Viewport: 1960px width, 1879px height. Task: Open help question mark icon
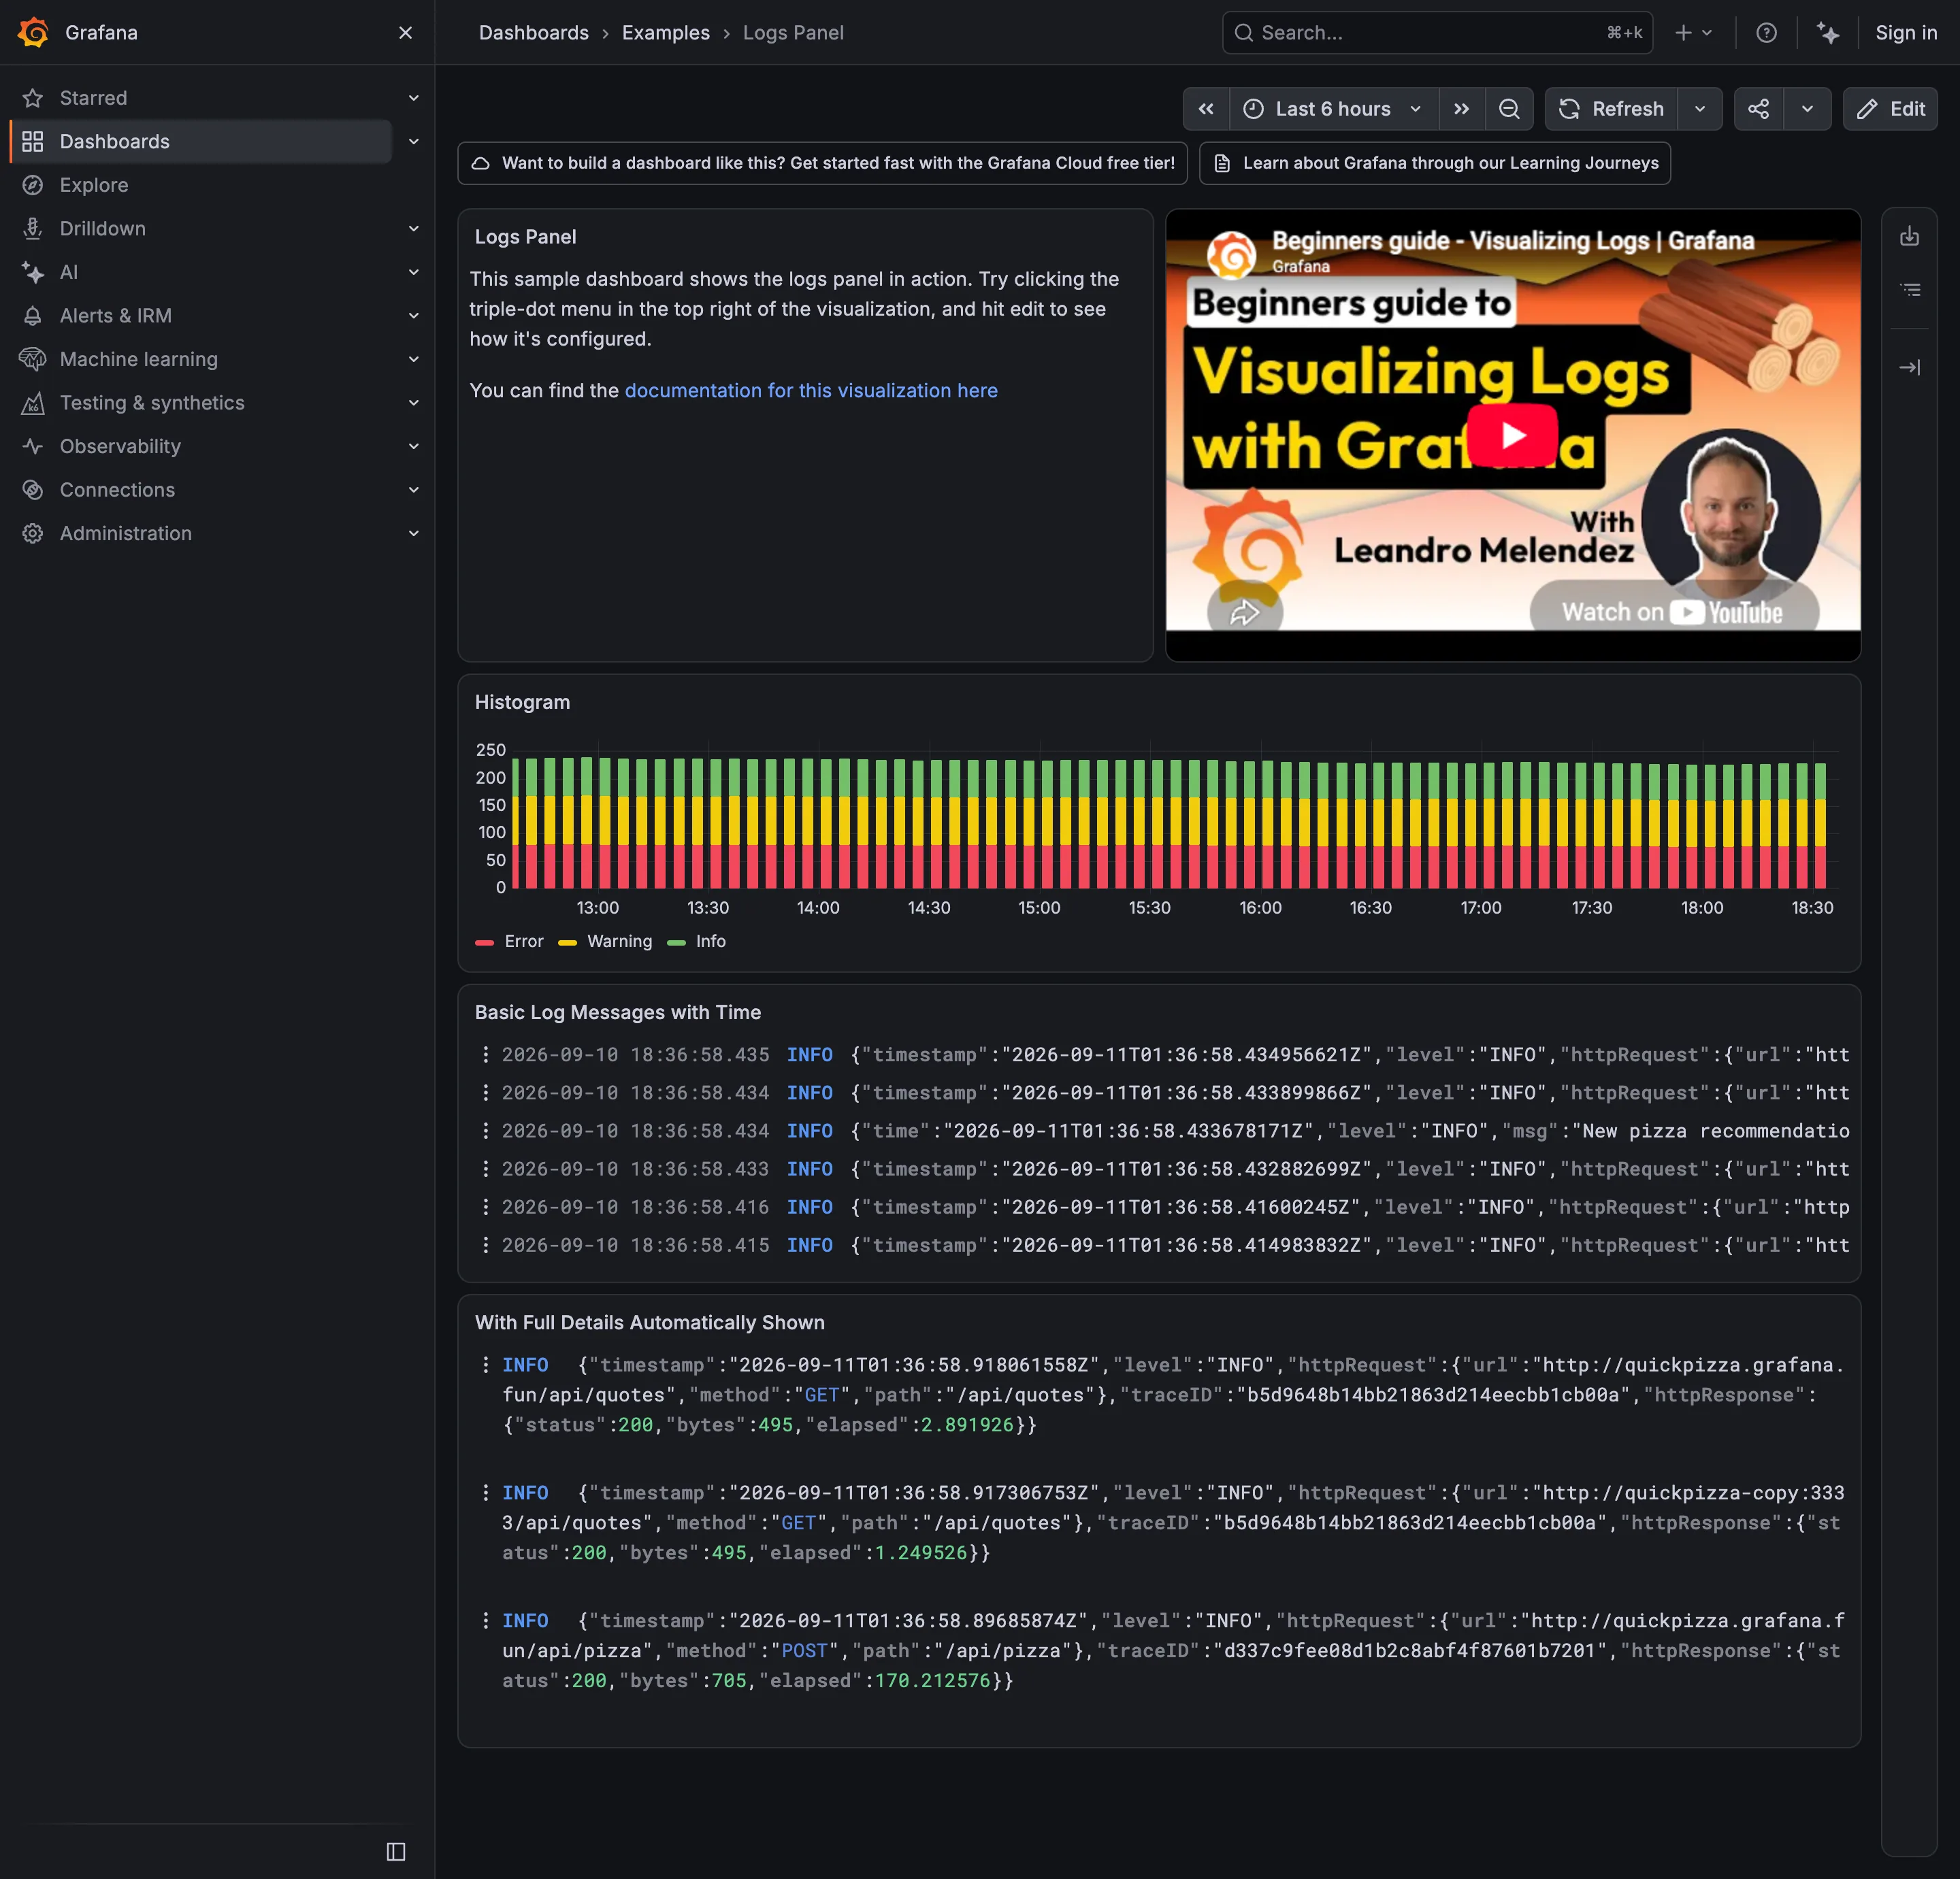click(1766, 33)
